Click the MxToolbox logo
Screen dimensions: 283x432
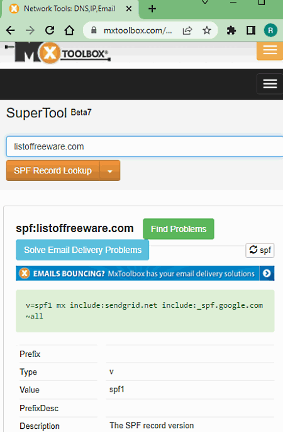[58, 52]
